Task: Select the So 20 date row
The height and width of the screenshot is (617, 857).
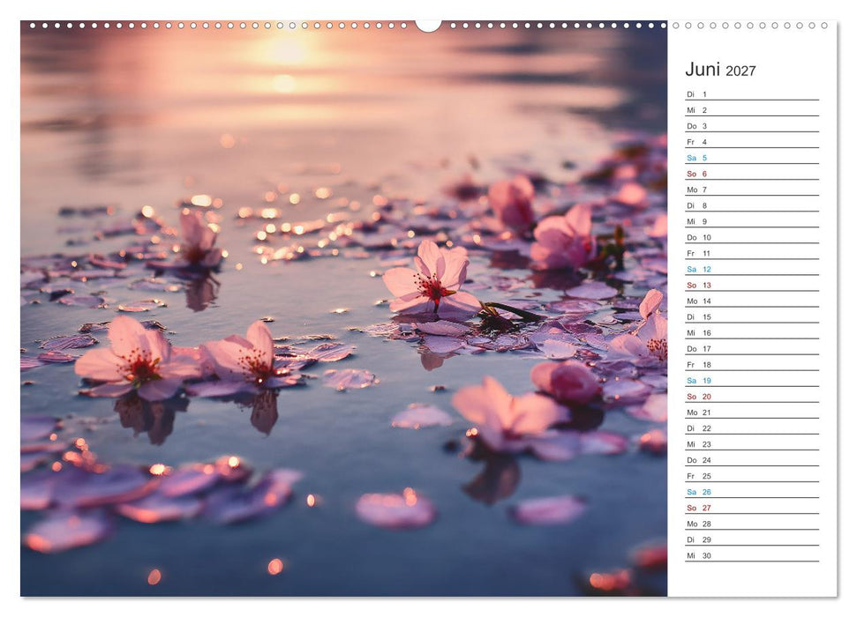Action: tap(752, 396)
